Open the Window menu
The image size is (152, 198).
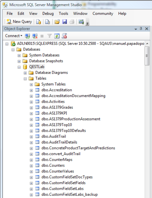click(x=80, y=14)
